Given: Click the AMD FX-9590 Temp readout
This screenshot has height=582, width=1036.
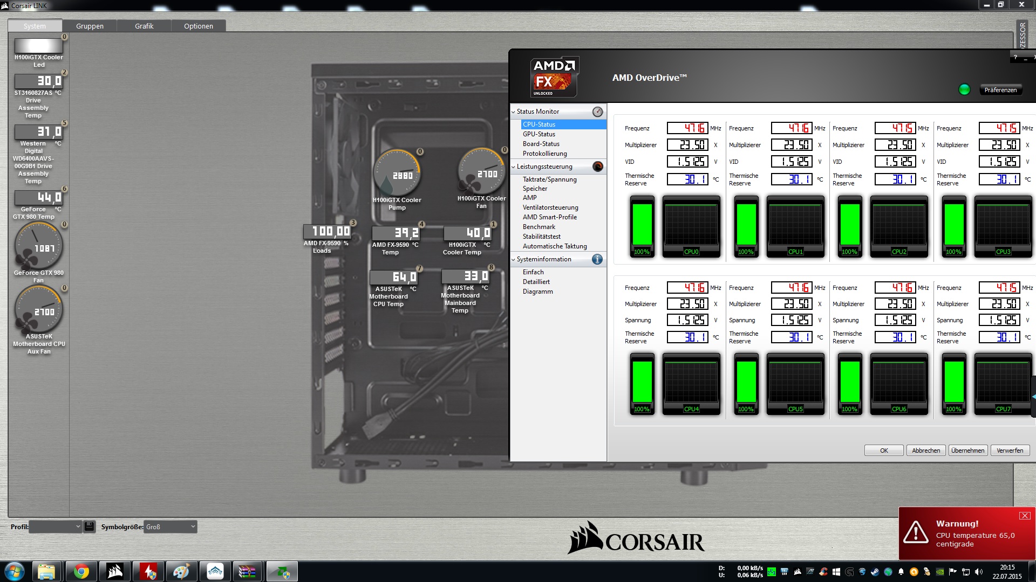Looking at the screenshot, I should tap(396, 233).
